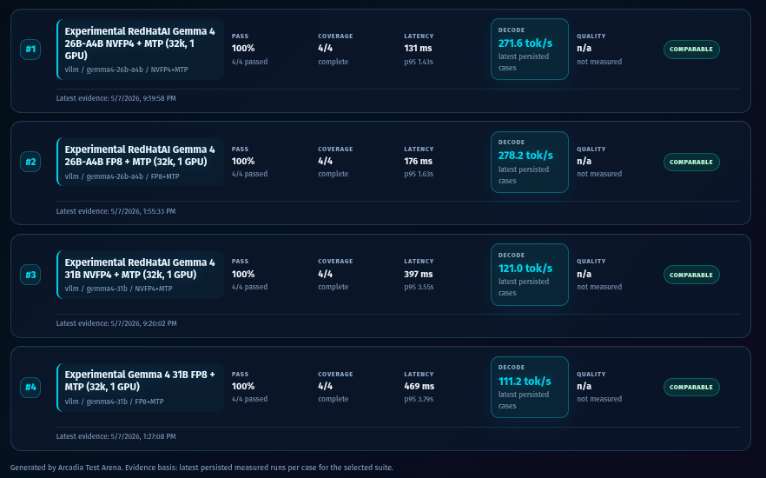Click the #1 rank badge
This screenshot has height=478, width=766.
[30, 50]
